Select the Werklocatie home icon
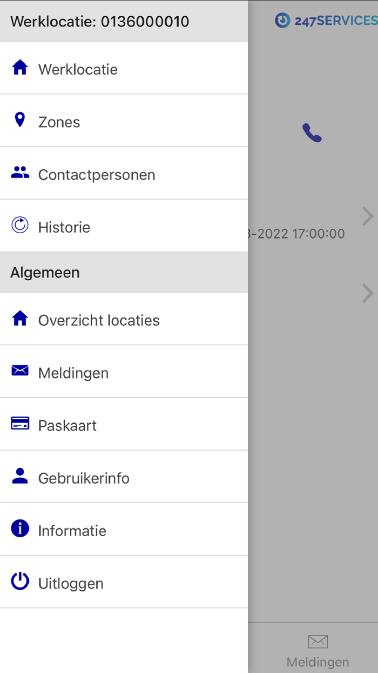Image resolution: width=378 pixels, height=673 pixels. [x=19, y=67]
